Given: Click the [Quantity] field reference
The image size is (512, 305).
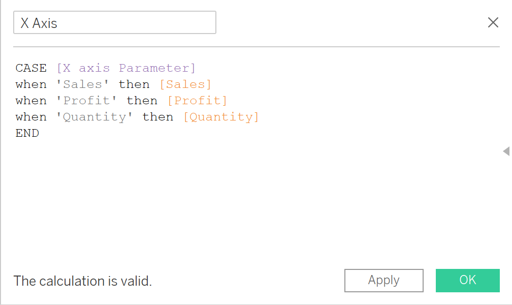Looking at the screenshot, I should point(221,117).
